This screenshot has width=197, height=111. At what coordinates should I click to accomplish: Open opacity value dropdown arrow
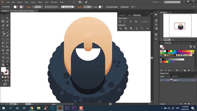click(x=92, y=7)
